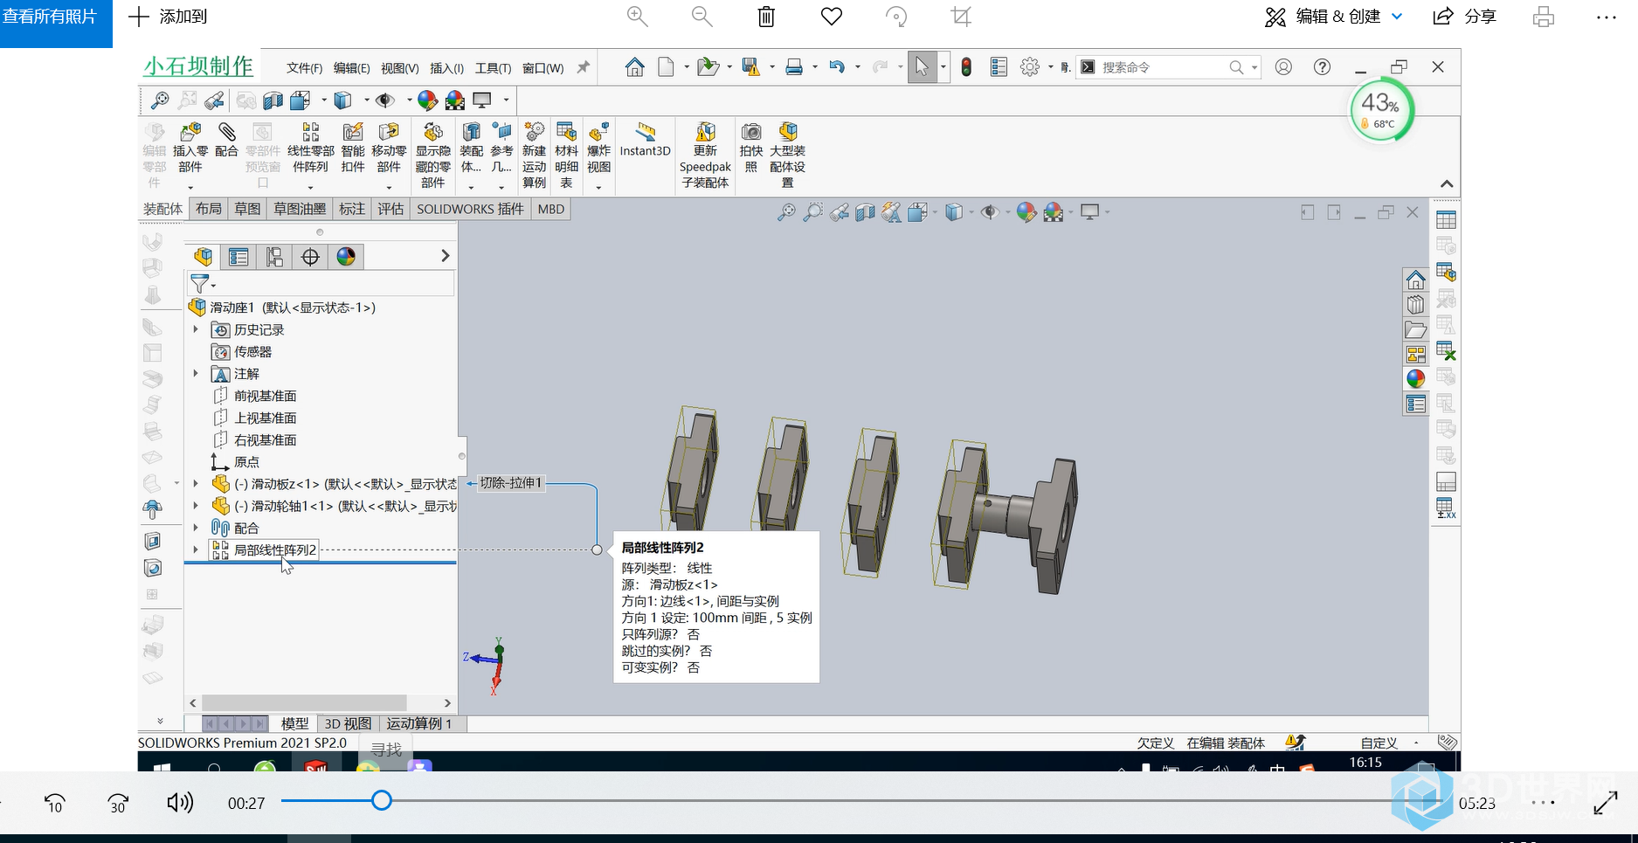The height and width of the screenshot is (843, 1638).
Task: Select 运动算例 1 bottom tab
Action: pos(419,723)
